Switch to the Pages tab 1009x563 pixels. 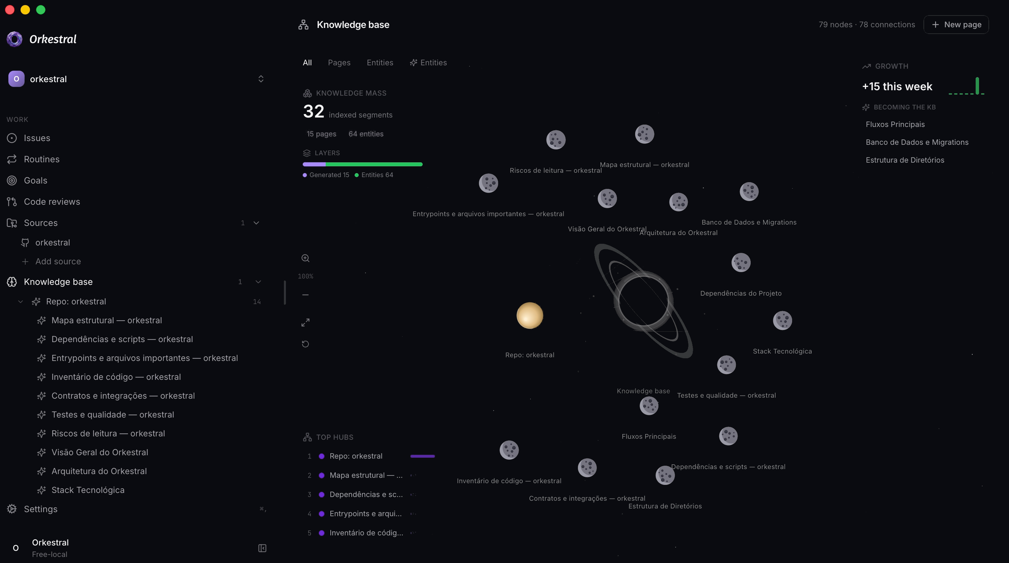(x=339, y=63)
